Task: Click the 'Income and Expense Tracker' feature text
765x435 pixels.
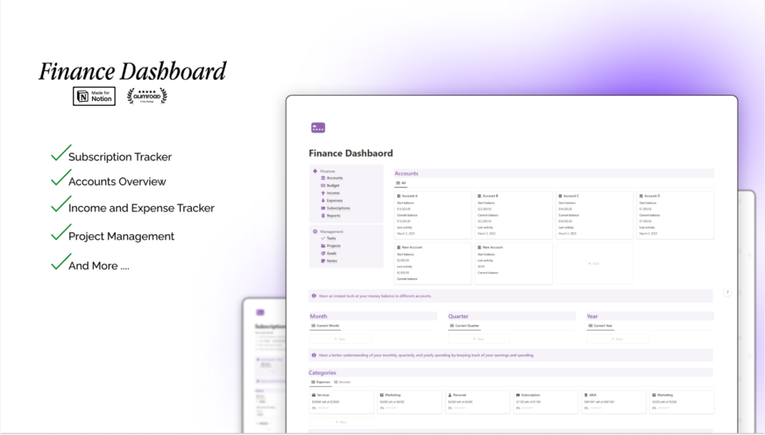Action: [142, 208]
